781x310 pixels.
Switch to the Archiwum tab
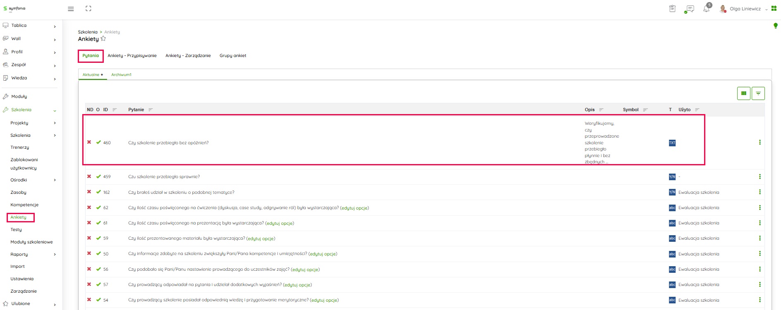point(121,75)
